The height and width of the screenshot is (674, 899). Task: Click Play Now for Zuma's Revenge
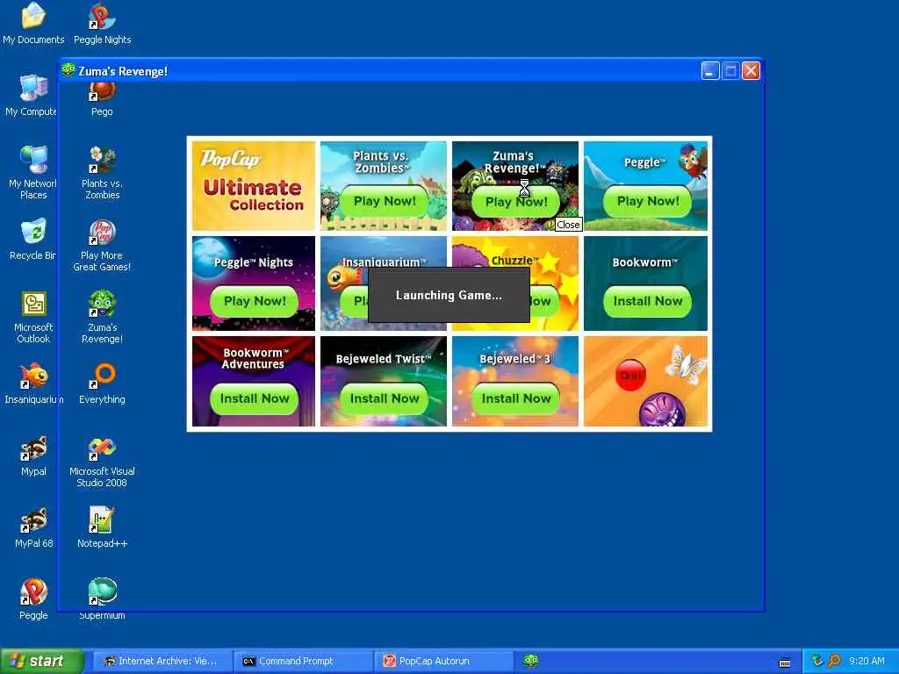[x=516, y=202]
